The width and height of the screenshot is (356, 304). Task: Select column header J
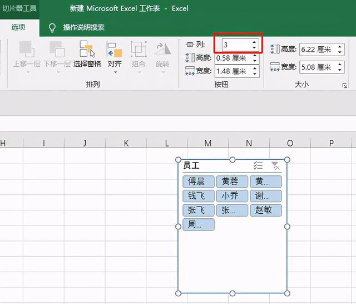click(x=85, y=143)
